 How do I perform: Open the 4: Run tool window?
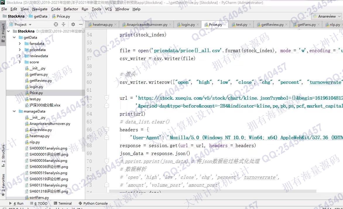coord(16,203)
